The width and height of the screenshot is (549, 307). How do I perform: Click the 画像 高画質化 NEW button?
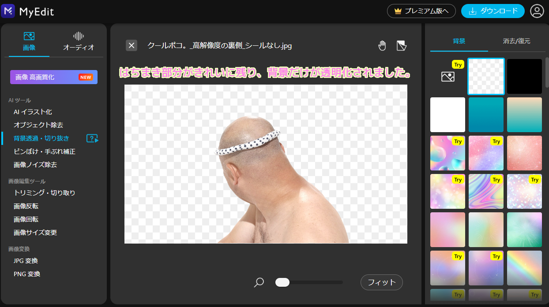54,77
